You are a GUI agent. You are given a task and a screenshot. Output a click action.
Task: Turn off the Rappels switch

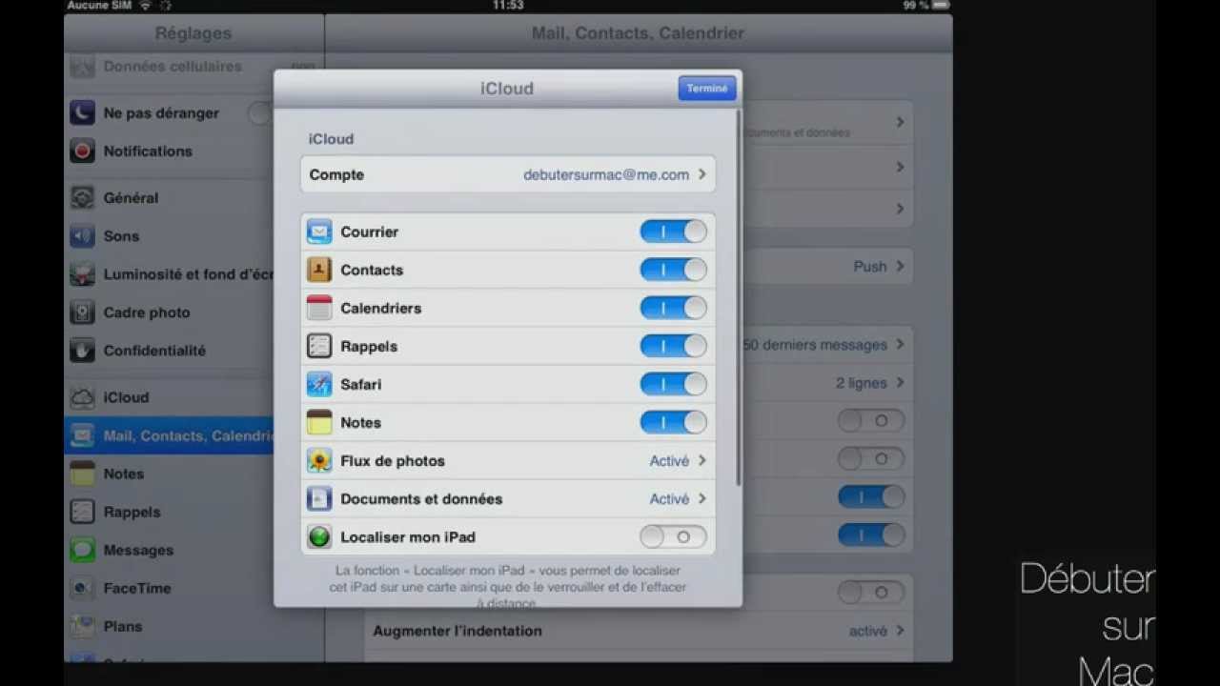coord(673,346)
